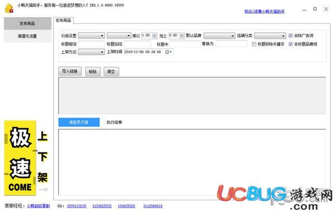Open the 客服旺旺 contact link
Viewport: 335px width, 212px height.
point(38,206)
